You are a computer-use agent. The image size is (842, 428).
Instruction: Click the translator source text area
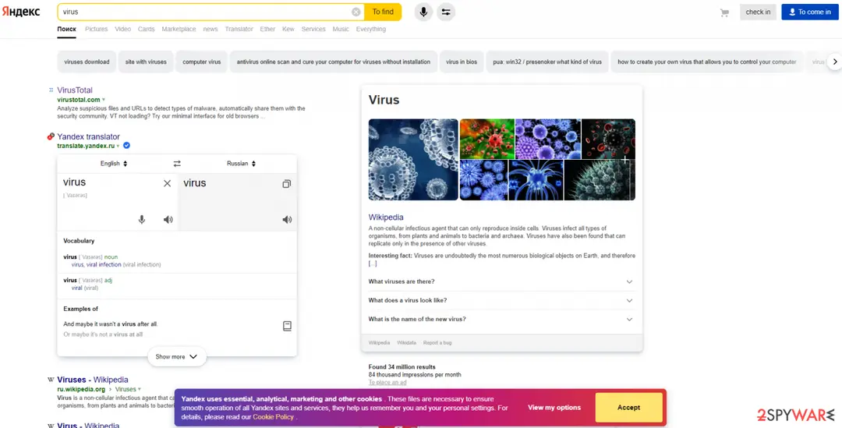pyautogui.click(x=117, y=202)
